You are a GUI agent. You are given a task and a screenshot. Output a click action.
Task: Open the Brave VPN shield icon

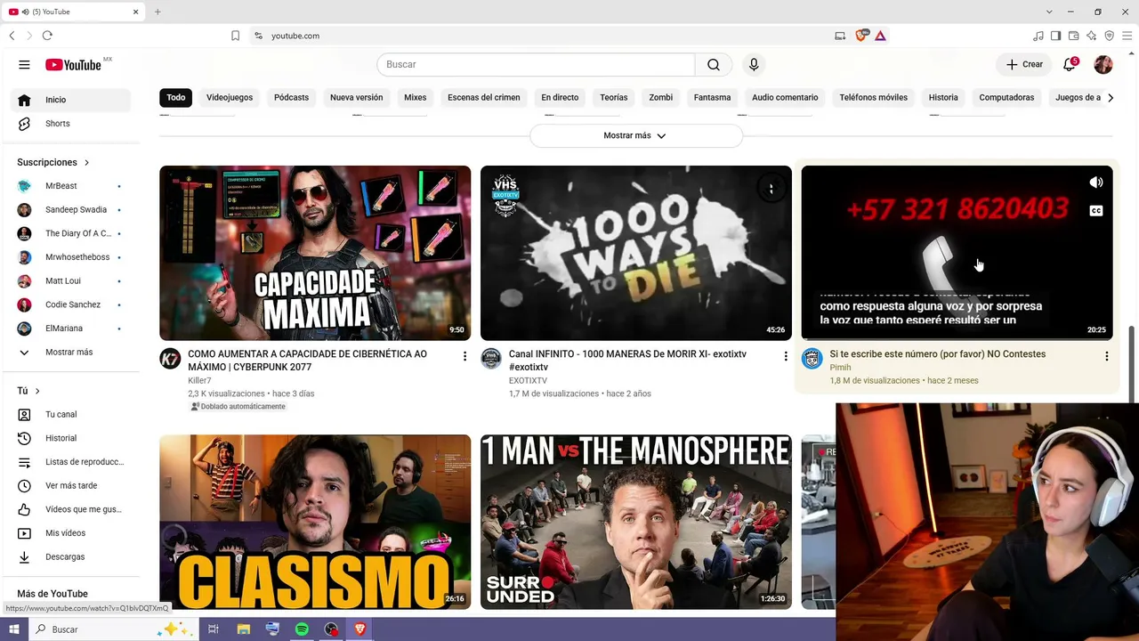point(1109,36)
